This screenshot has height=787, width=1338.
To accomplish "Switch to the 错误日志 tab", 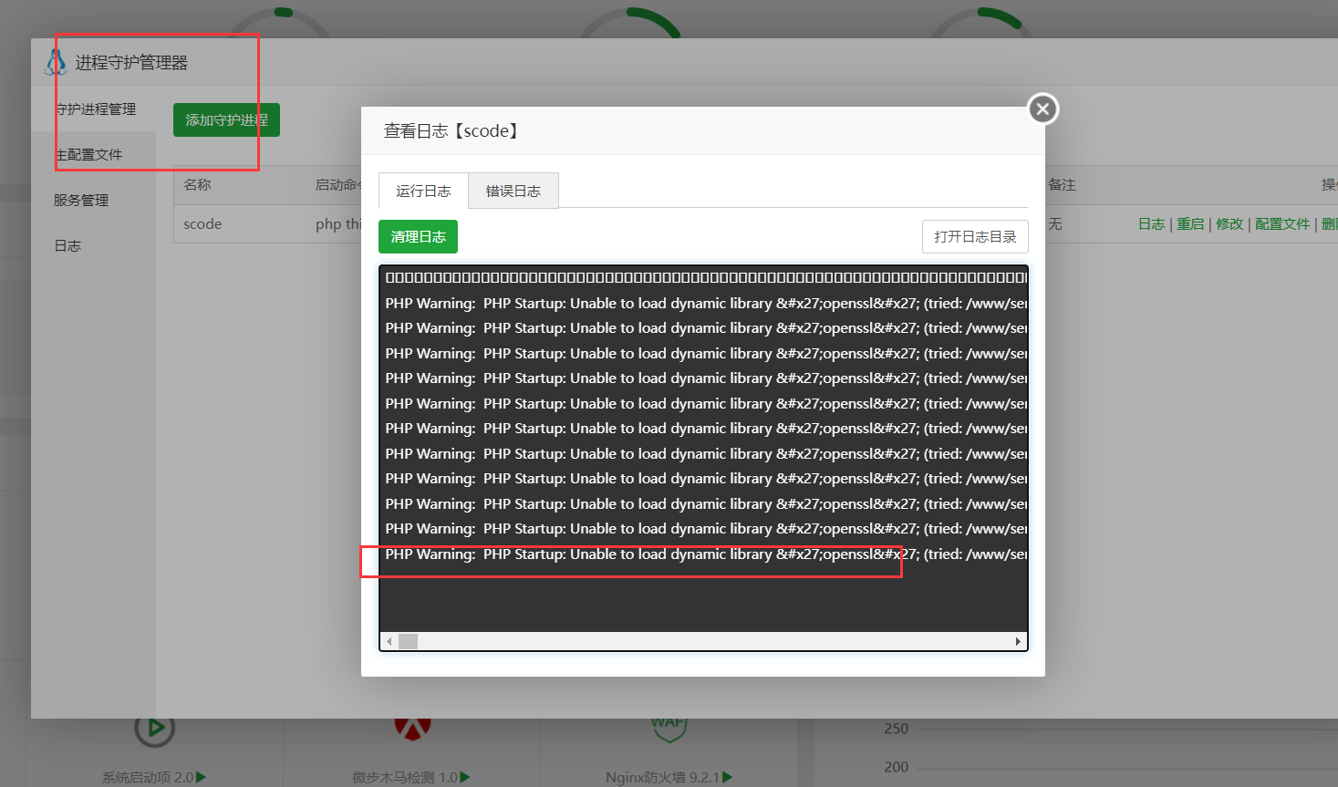I will coord(513,191).
